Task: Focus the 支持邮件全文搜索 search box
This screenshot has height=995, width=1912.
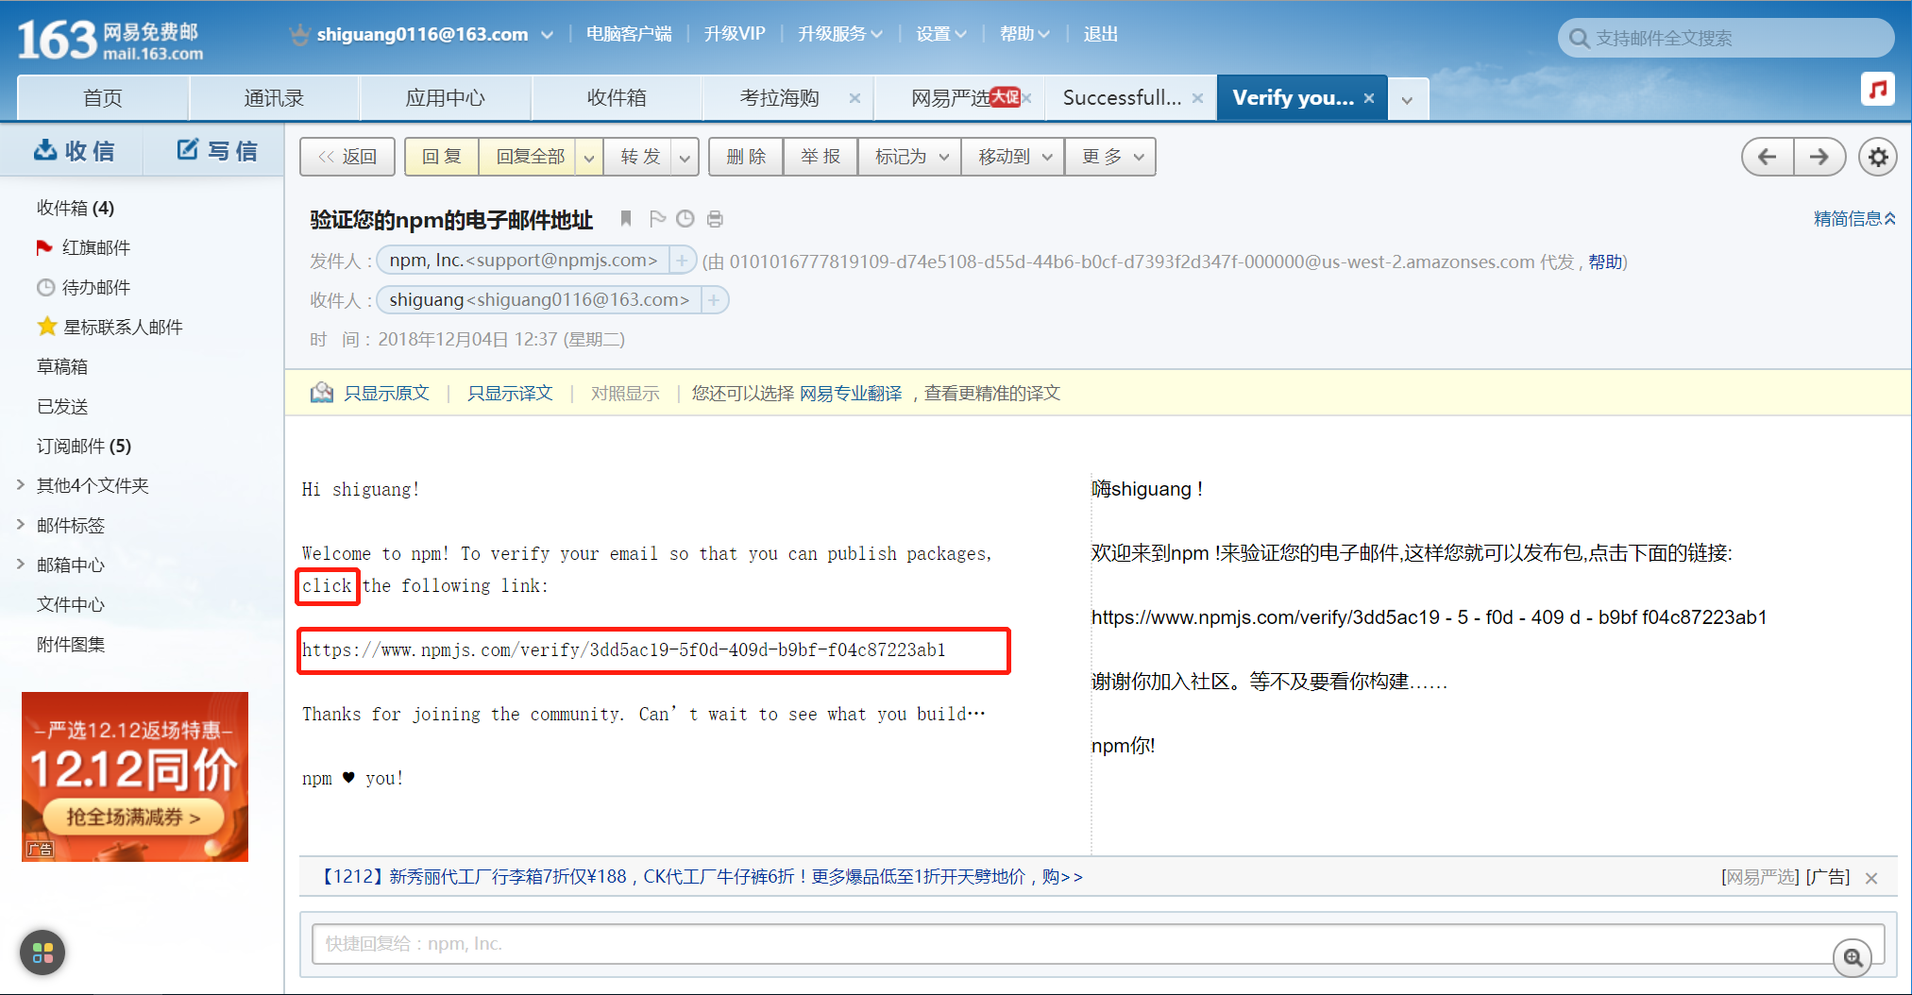Action: point(1726,39)
